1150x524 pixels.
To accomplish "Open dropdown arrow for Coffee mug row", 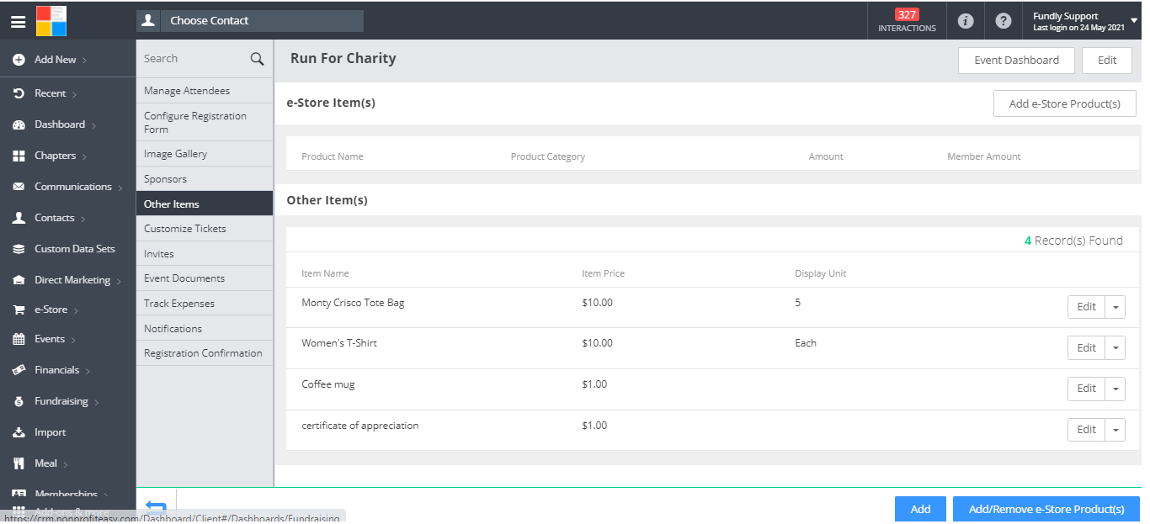I will point(1115,389).
